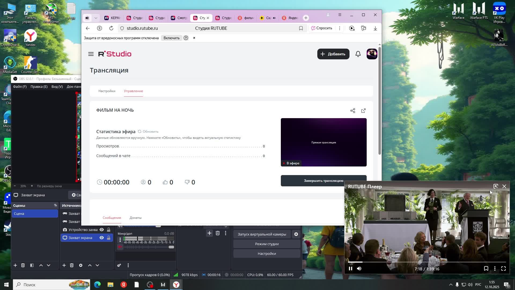Open the broadcast in a new window

tap(363, 111)
